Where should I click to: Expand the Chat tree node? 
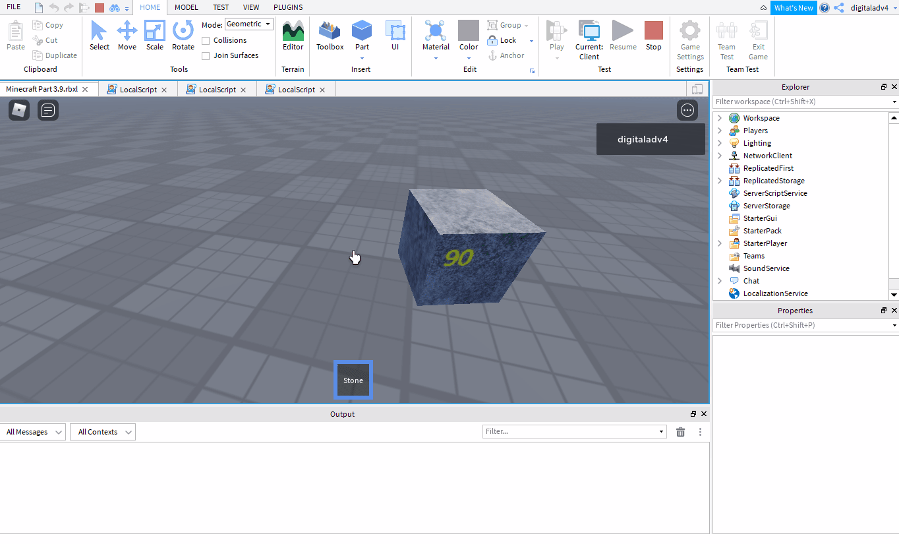click(x=720, y=281)
